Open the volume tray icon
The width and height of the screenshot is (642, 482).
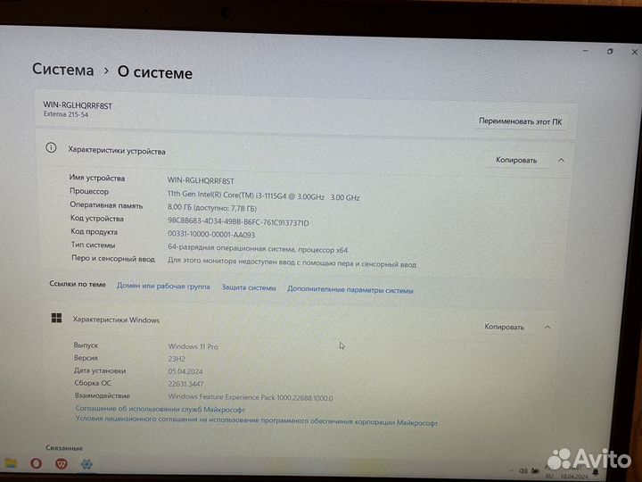pyautogui.click(x=523, y=471)
